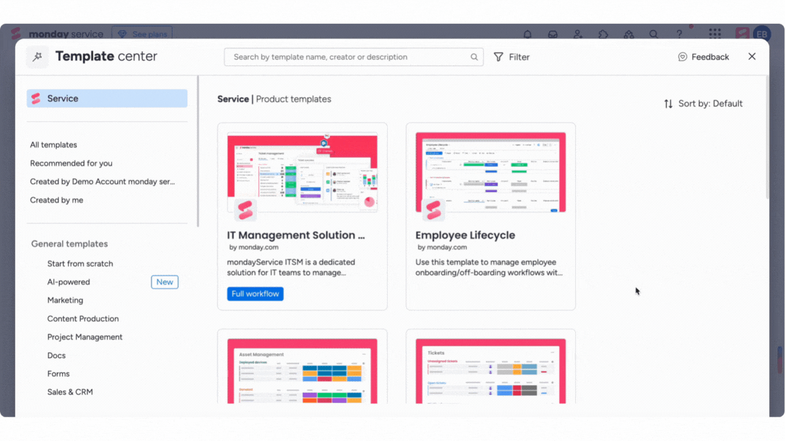
Task: Open the Asset Management template thumbnail
Action: 303,371
